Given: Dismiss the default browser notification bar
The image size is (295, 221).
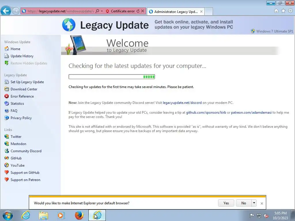Looking at the screenshot, I should click(262, 203).
